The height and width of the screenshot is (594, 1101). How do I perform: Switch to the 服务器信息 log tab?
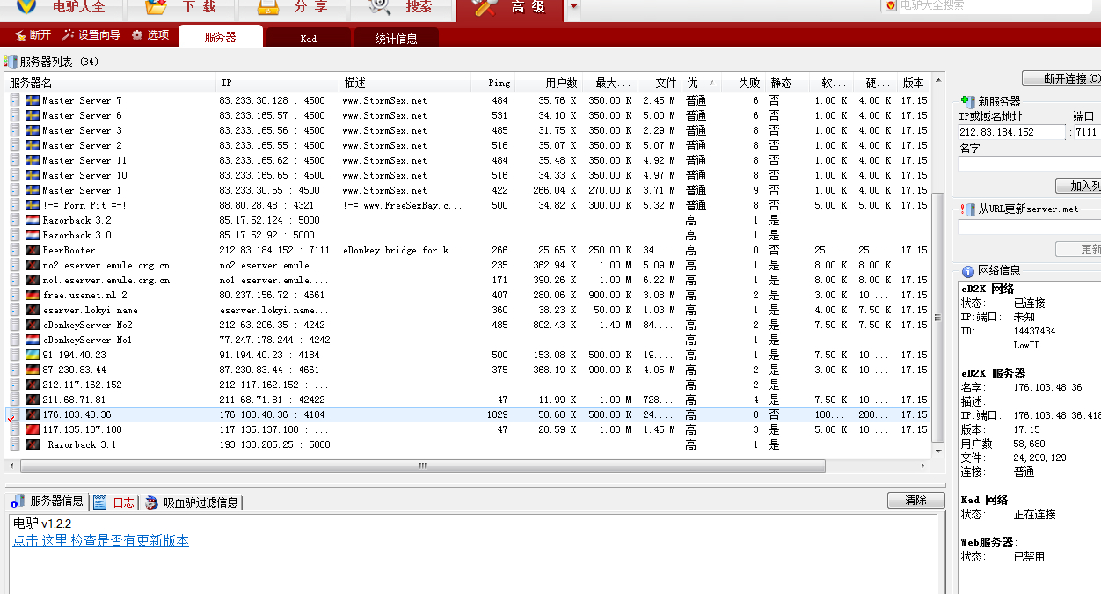click(47, 502)
